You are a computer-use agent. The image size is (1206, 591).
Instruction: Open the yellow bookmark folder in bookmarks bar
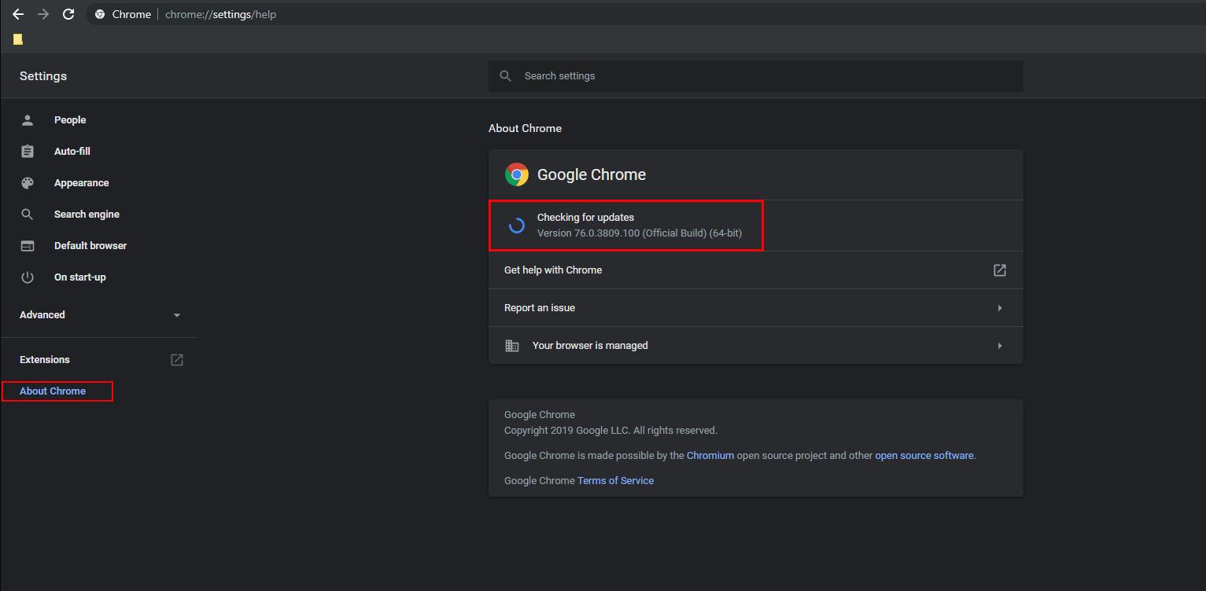pos(18,39)
